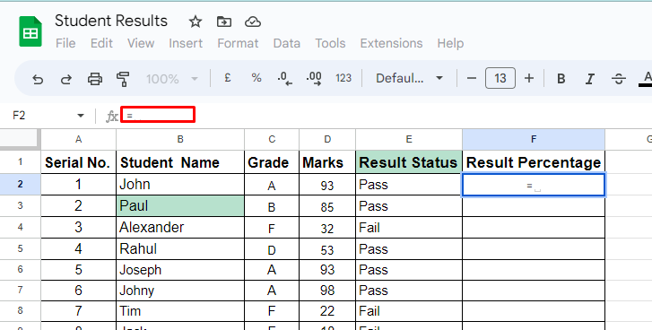Increase font size with plus button
This screenshot has height=330, width=652.
pyautogui.click(x=529, y=78)
